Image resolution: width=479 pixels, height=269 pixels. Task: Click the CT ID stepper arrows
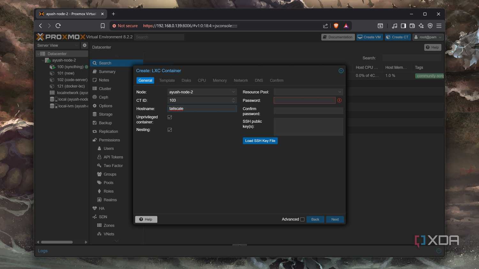[x=233, y=100]
